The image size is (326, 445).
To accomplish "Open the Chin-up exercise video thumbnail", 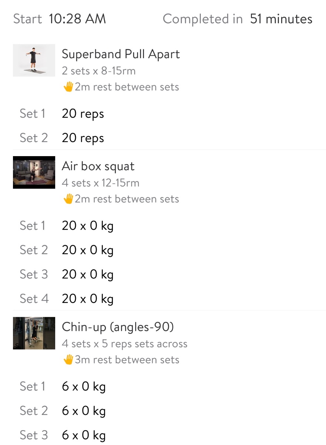I will tap(34, 333).
